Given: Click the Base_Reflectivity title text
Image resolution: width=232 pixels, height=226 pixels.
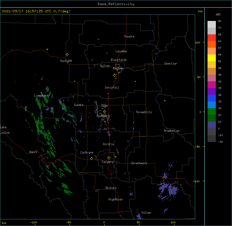Looking at the screenshot, I should tap(116, 4).
